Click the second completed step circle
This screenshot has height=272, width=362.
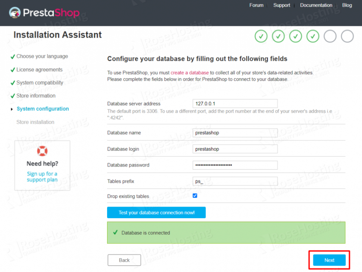(278, 36)
